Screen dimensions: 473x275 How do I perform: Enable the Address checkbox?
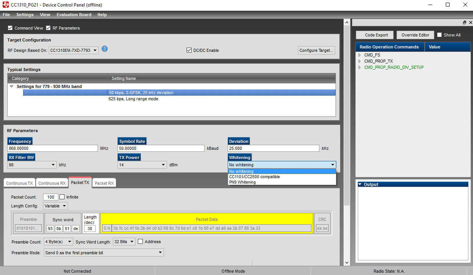[x=141, y=242]
